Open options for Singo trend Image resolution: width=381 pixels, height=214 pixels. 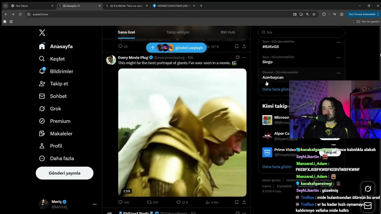tap(338, 58)
